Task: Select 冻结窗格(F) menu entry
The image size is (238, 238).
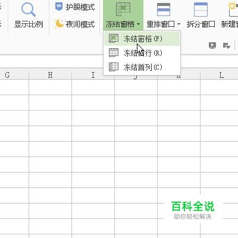Action: click(142, 39)
